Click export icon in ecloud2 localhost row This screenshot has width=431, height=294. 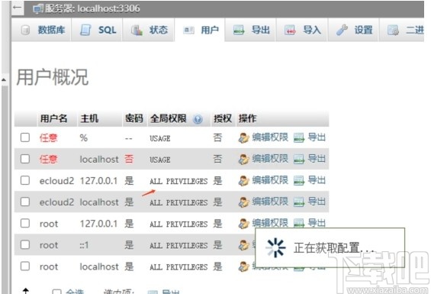pyautogui.click(x=299, y=202)
